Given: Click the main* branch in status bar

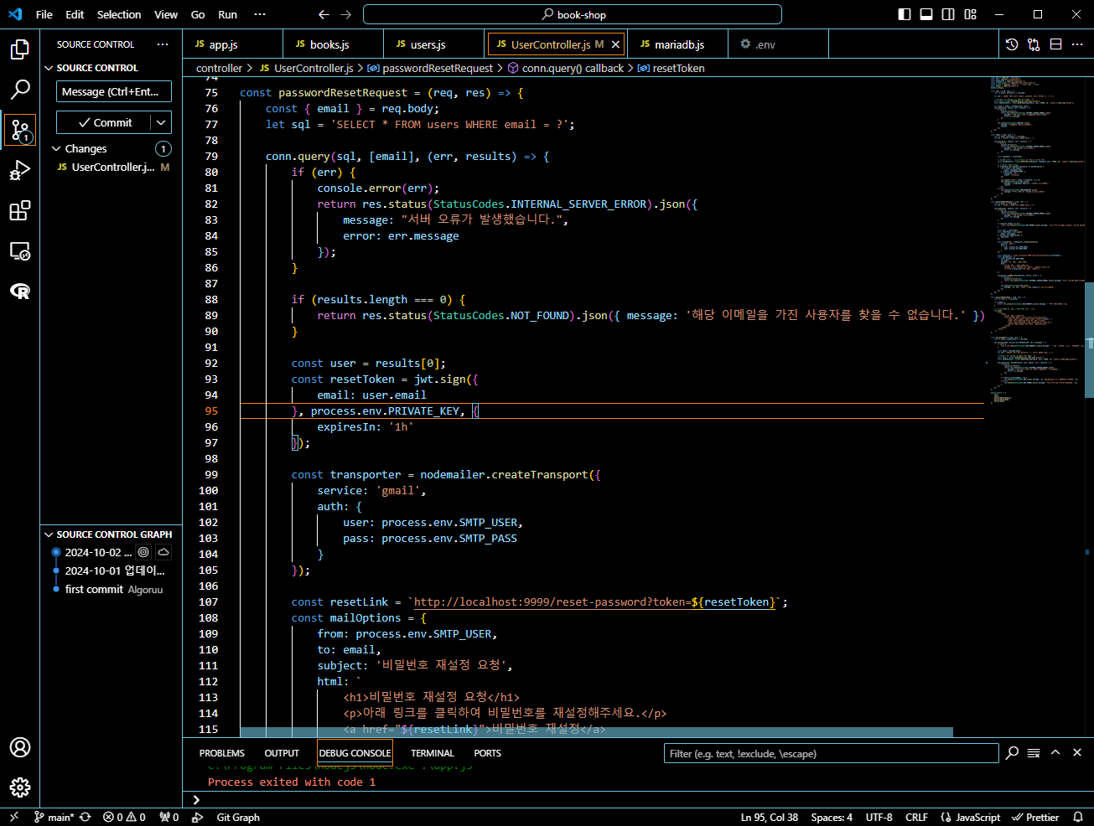Looking at the screenshot, I should (54, 817).
